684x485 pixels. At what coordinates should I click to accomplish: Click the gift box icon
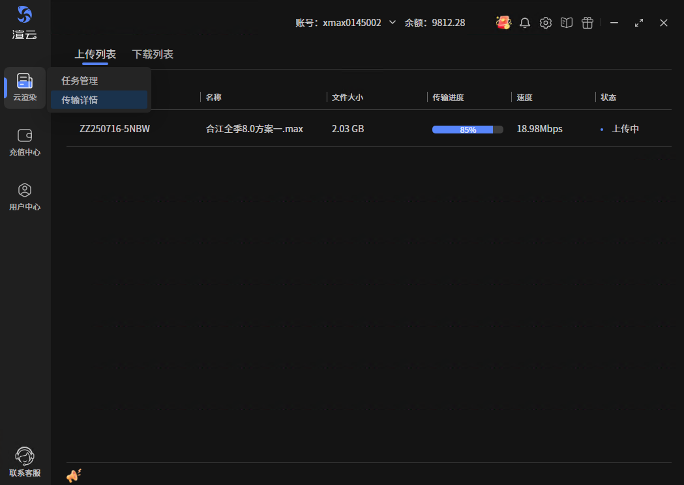(x=587, y=23)
